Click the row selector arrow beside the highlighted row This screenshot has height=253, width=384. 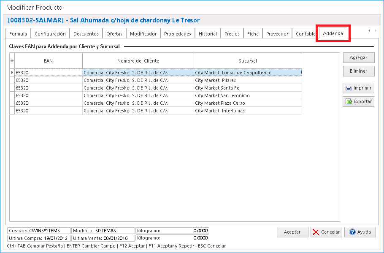(x=12, y=72)
